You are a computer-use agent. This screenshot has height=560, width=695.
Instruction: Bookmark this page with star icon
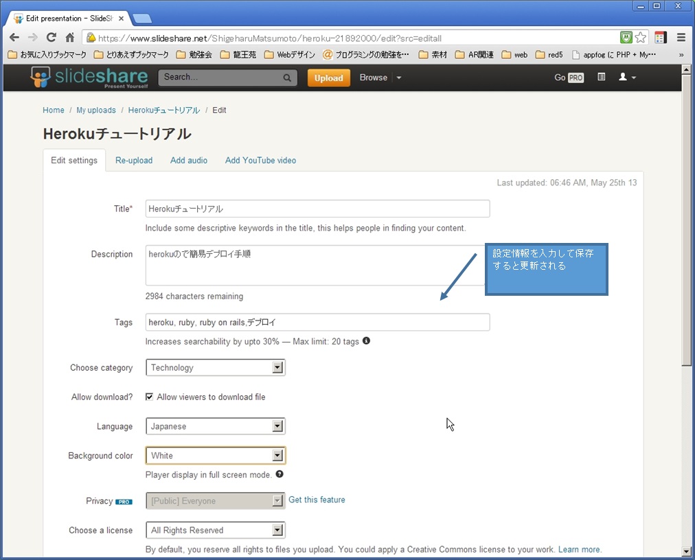point(641,38)
